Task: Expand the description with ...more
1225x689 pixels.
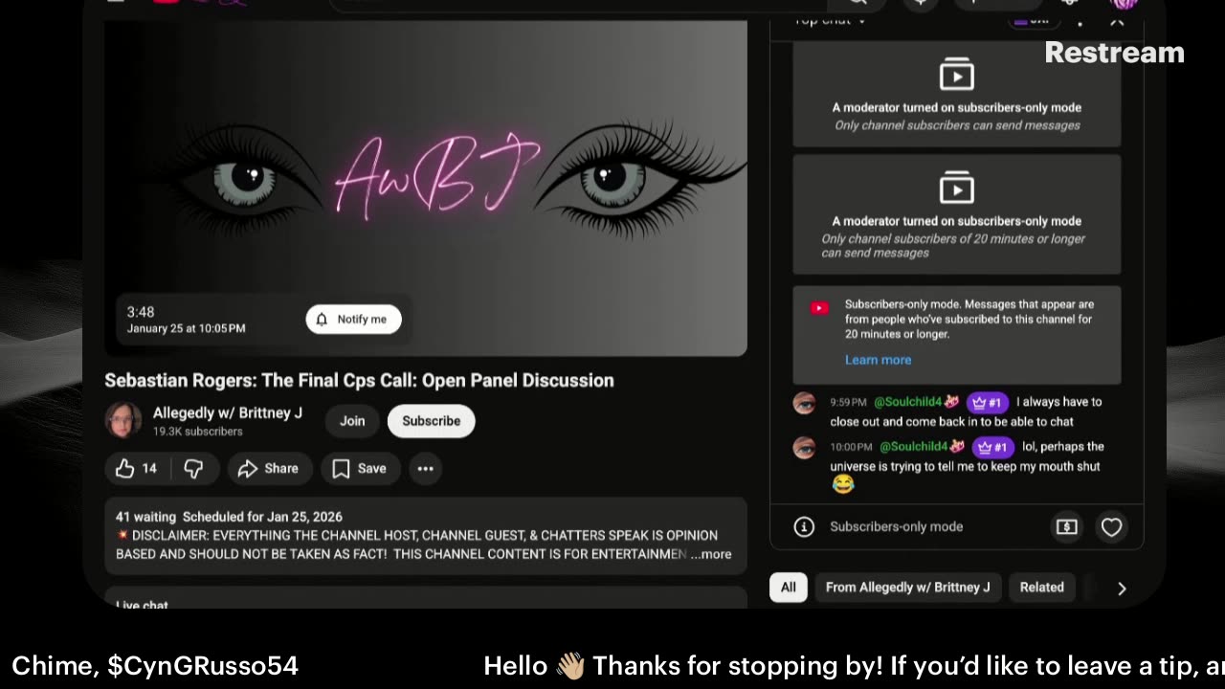Action: 711,554
